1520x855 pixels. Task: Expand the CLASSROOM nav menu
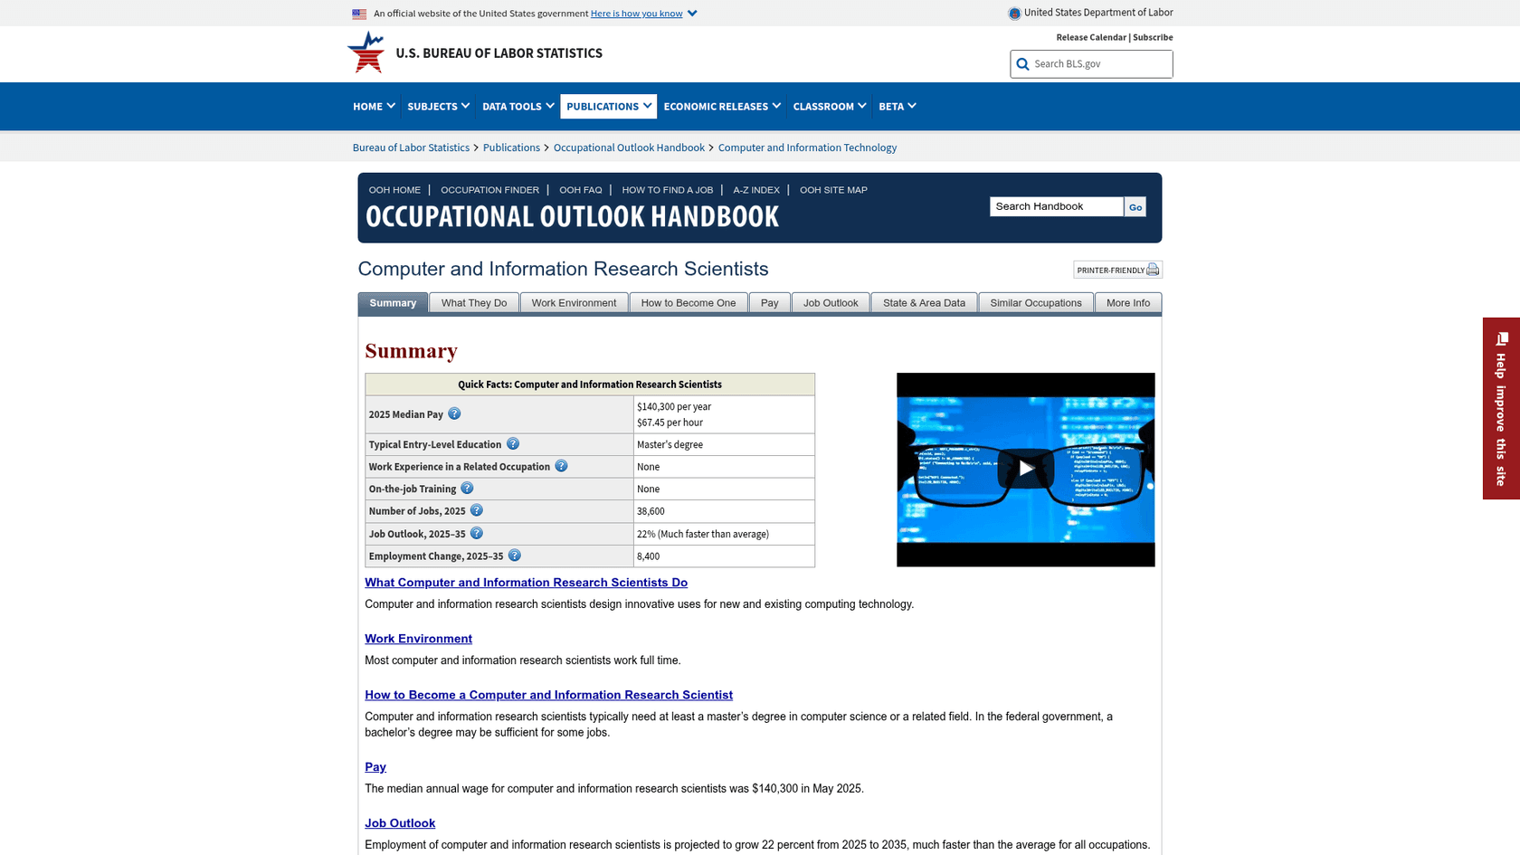830,106
